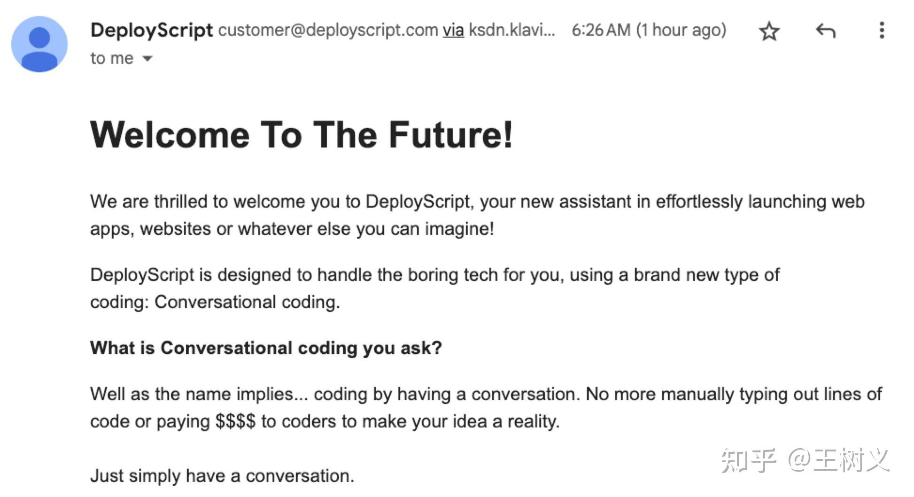The width and height of the screenshot is (914, 497).
Task: Click the "to me" recipient text
Action: 112,58
